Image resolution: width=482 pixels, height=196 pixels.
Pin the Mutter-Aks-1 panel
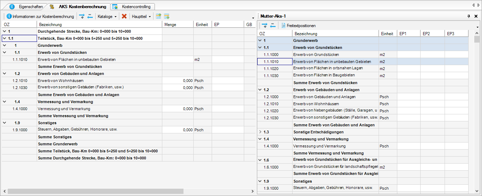(469, 16)
